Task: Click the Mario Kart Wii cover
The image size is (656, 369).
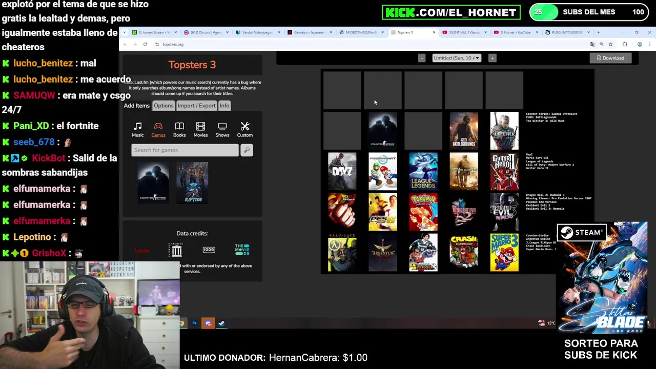Action: coord(382,171)
